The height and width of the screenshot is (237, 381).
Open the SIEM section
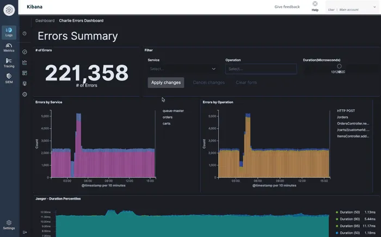coord(9,78)
